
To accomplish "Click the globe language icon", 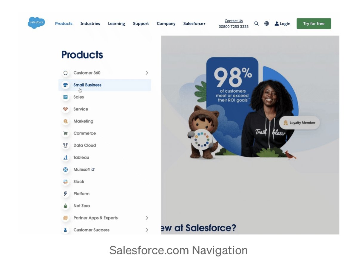I will 267,24.
